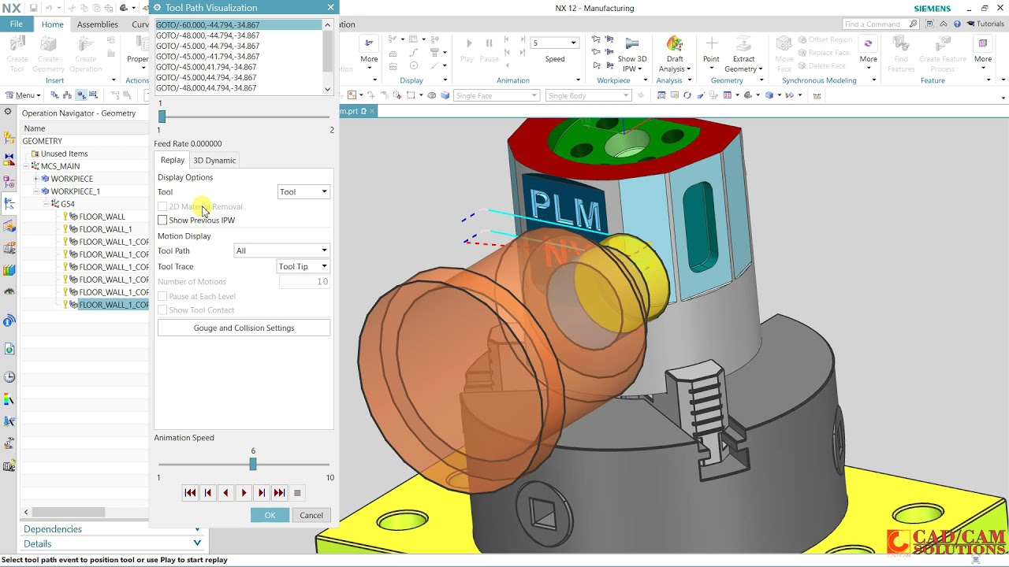Click the Geometry View toolbar icon
The width and height of the screenshot is (1009, 567).
point(80,95)
